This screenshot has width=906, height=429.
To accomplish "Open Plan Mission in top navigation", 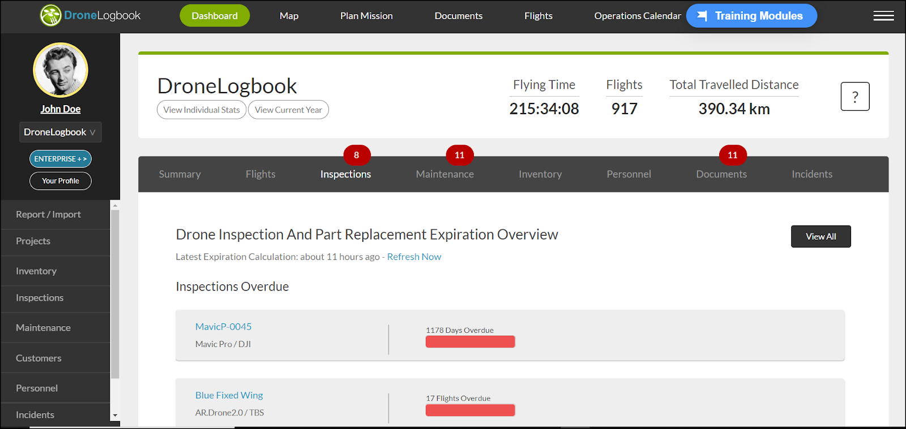I will (x=366, y=16).
